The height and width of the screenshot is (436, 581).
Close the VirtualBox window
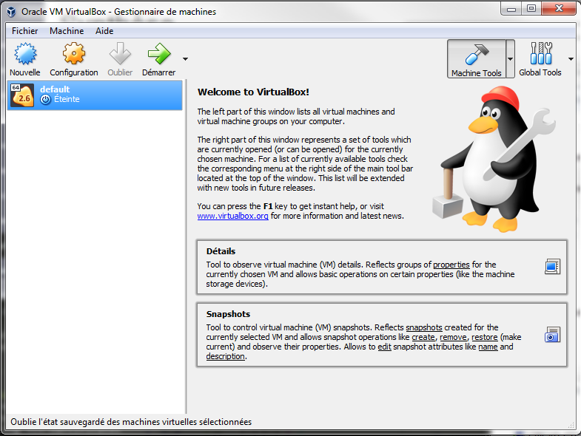559,8
